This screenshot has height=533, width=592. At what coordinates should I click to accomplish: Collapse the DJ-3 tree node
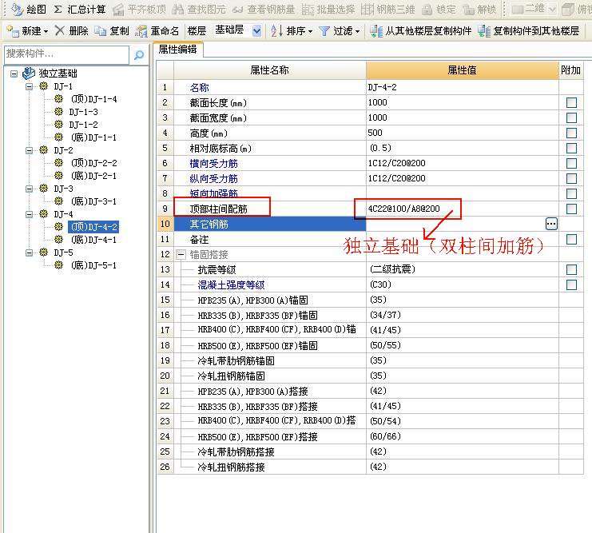coord(29,189)
